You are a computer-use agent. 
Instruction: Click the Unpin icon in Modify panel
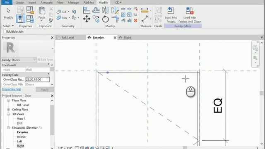point(135,9)
